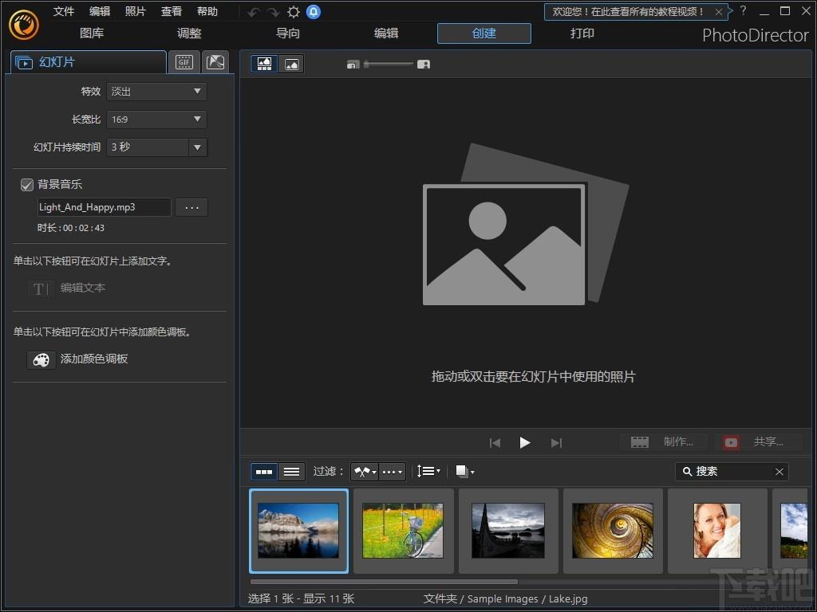Jump to next slide button
Screen dimensions: 817x612
click(556, 443)
